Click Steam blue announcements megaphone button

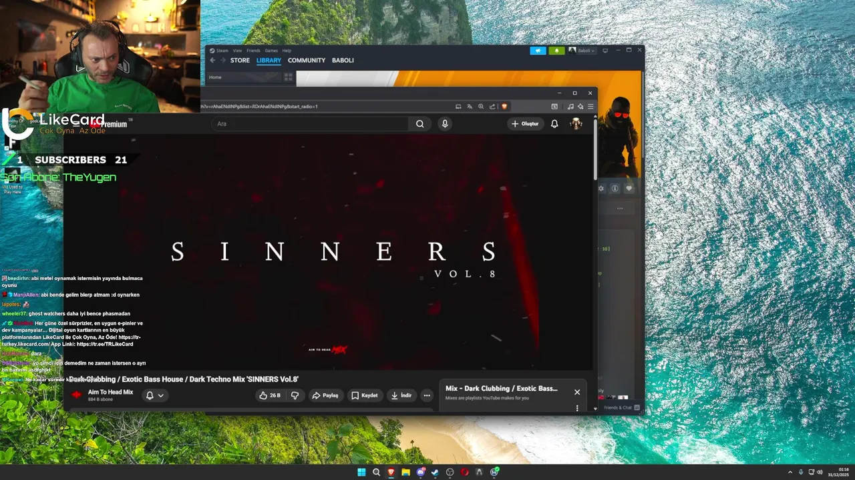point(538,51)
